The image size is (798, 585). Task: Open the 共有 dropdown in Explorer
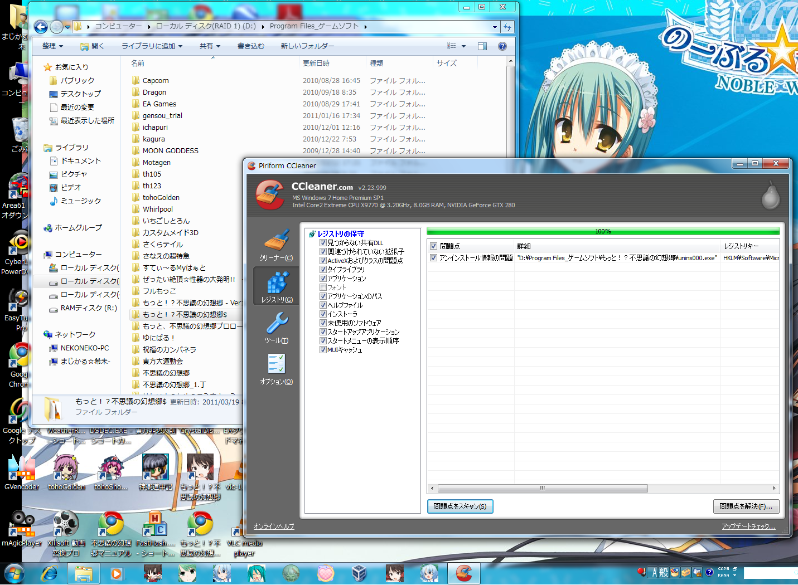coord(210,46)
